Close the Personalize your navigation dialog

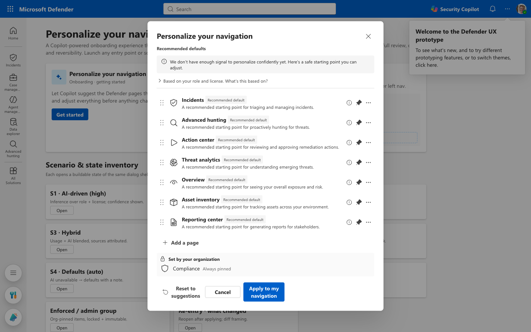coord(368,36)
